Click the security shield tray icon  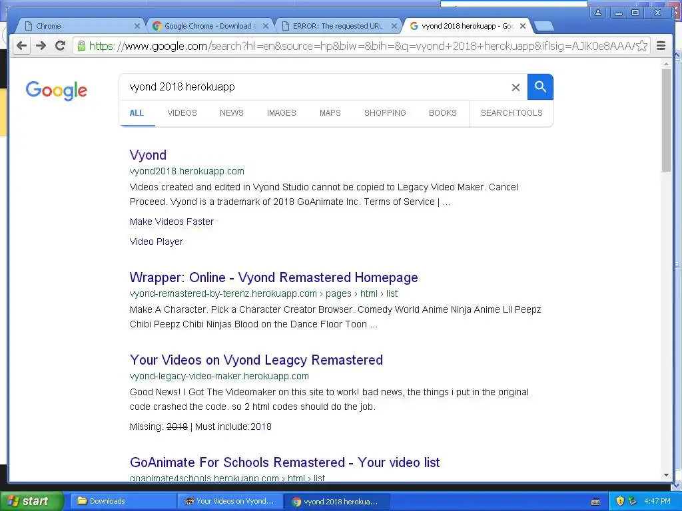[620, 501]
